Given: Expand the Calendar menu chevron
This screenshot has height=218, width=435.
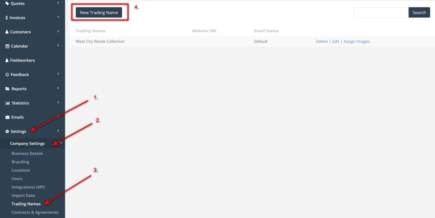Looking at the screenshot, I should (x=58, y=45).
